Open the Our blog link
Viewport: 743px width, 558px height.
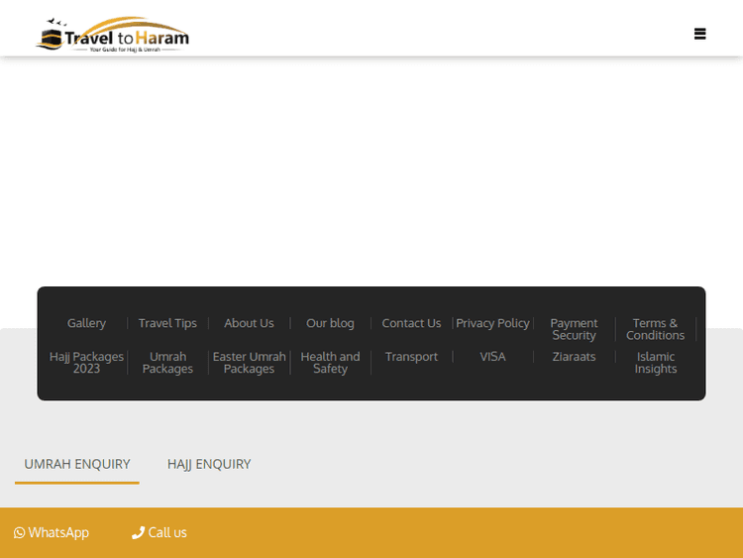tap(330, 323)
